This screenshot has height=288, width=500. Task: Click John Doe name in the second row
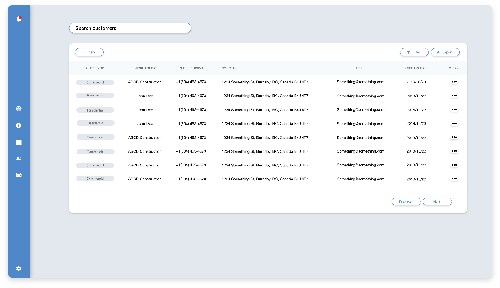pos(145,96)
